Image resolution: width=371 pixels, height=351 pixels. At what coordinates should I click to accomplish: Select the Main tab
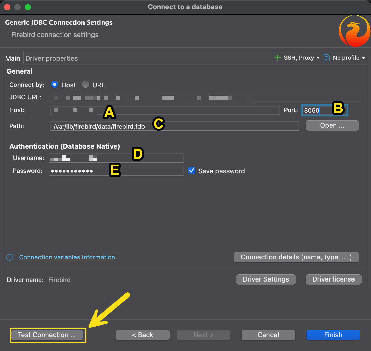coord(13,58)
